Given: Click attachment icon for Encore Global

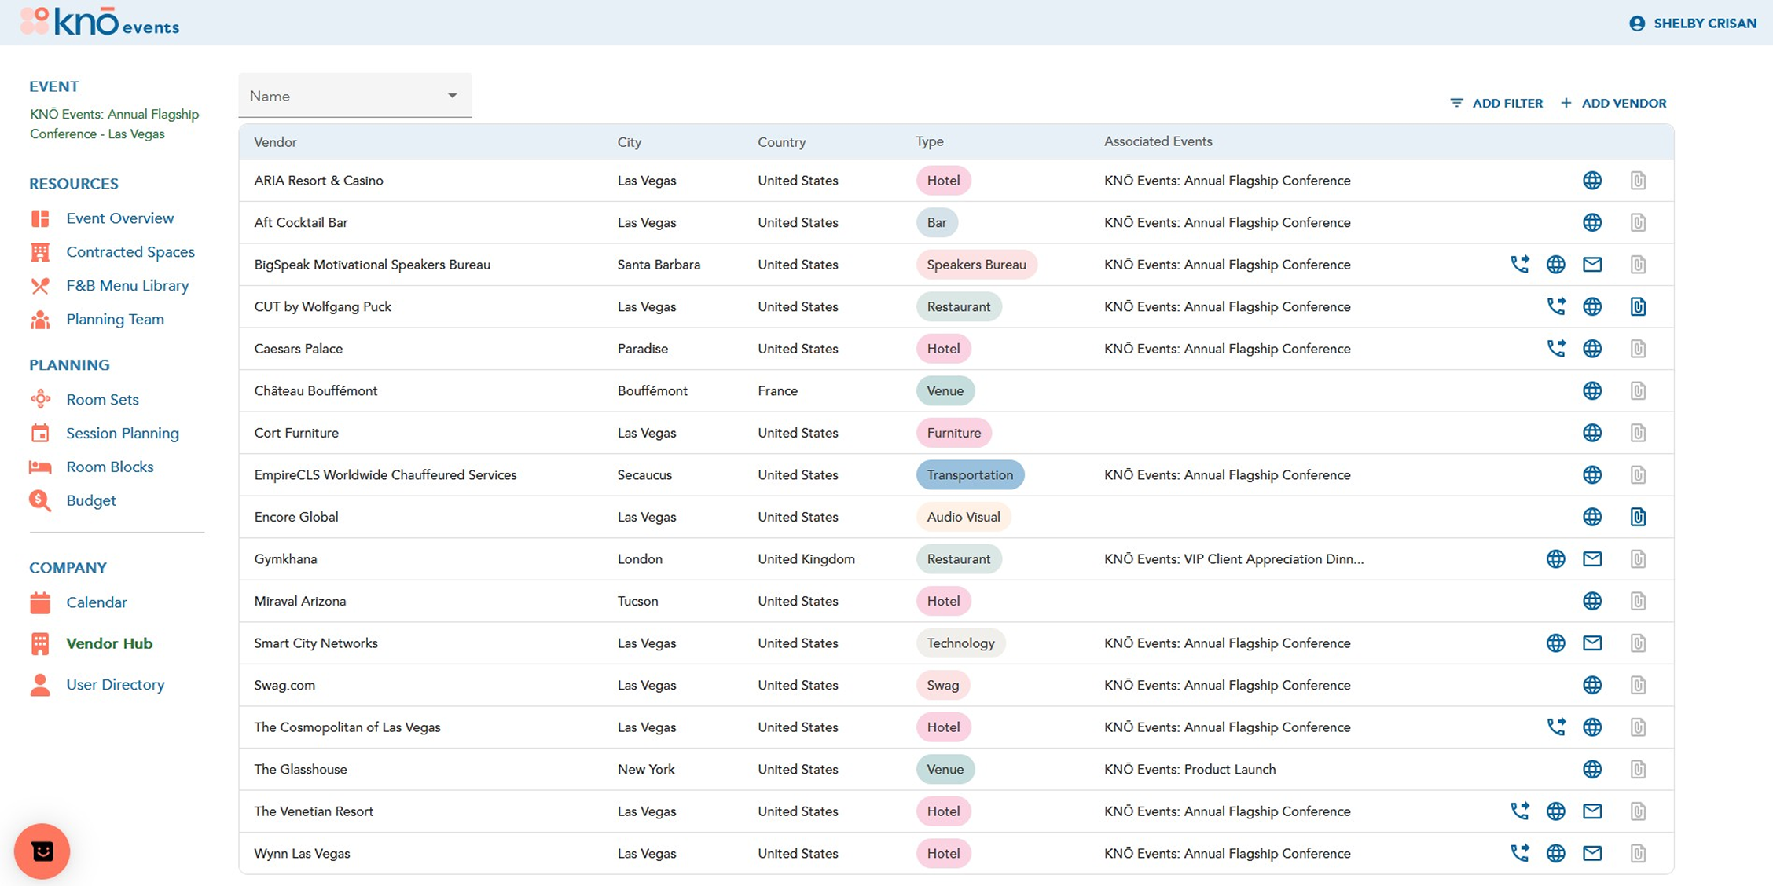Looking at the screenshot, I should pyautogui.click(x=1637, y=517).
